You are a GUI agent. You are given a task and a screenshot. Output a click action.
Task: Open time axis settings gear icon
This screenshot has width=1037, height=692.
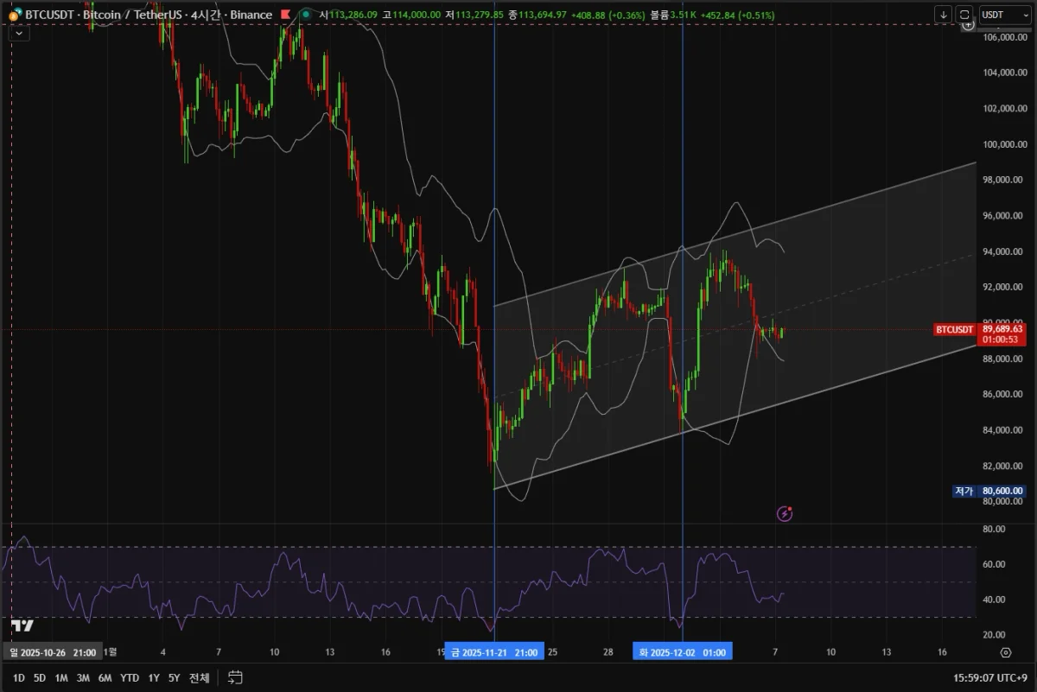1005,652
